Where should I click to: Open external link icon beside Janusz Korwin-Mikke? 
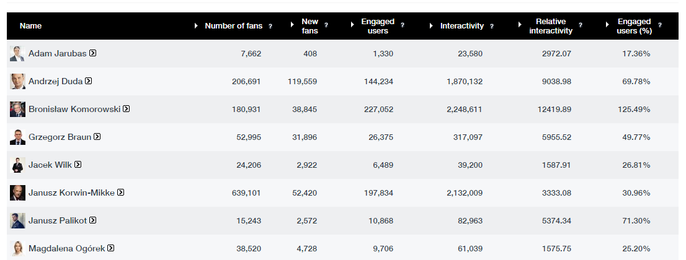click(121, 193)
